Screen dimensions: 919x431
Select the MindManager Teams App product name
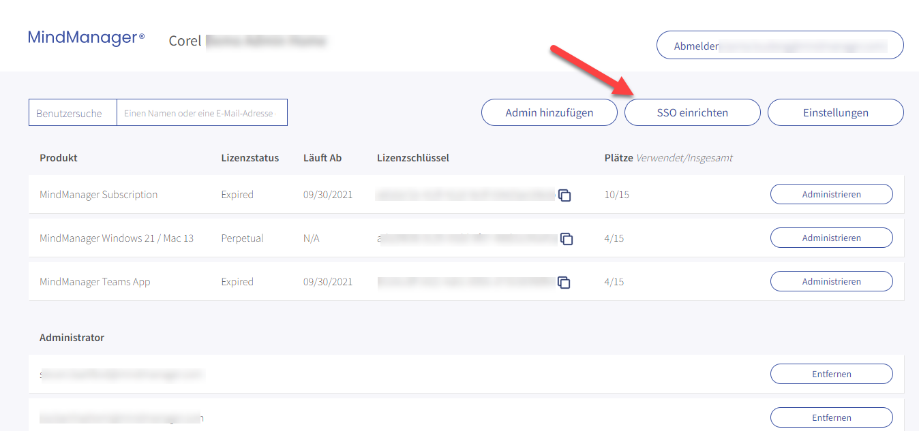[95, 282]
